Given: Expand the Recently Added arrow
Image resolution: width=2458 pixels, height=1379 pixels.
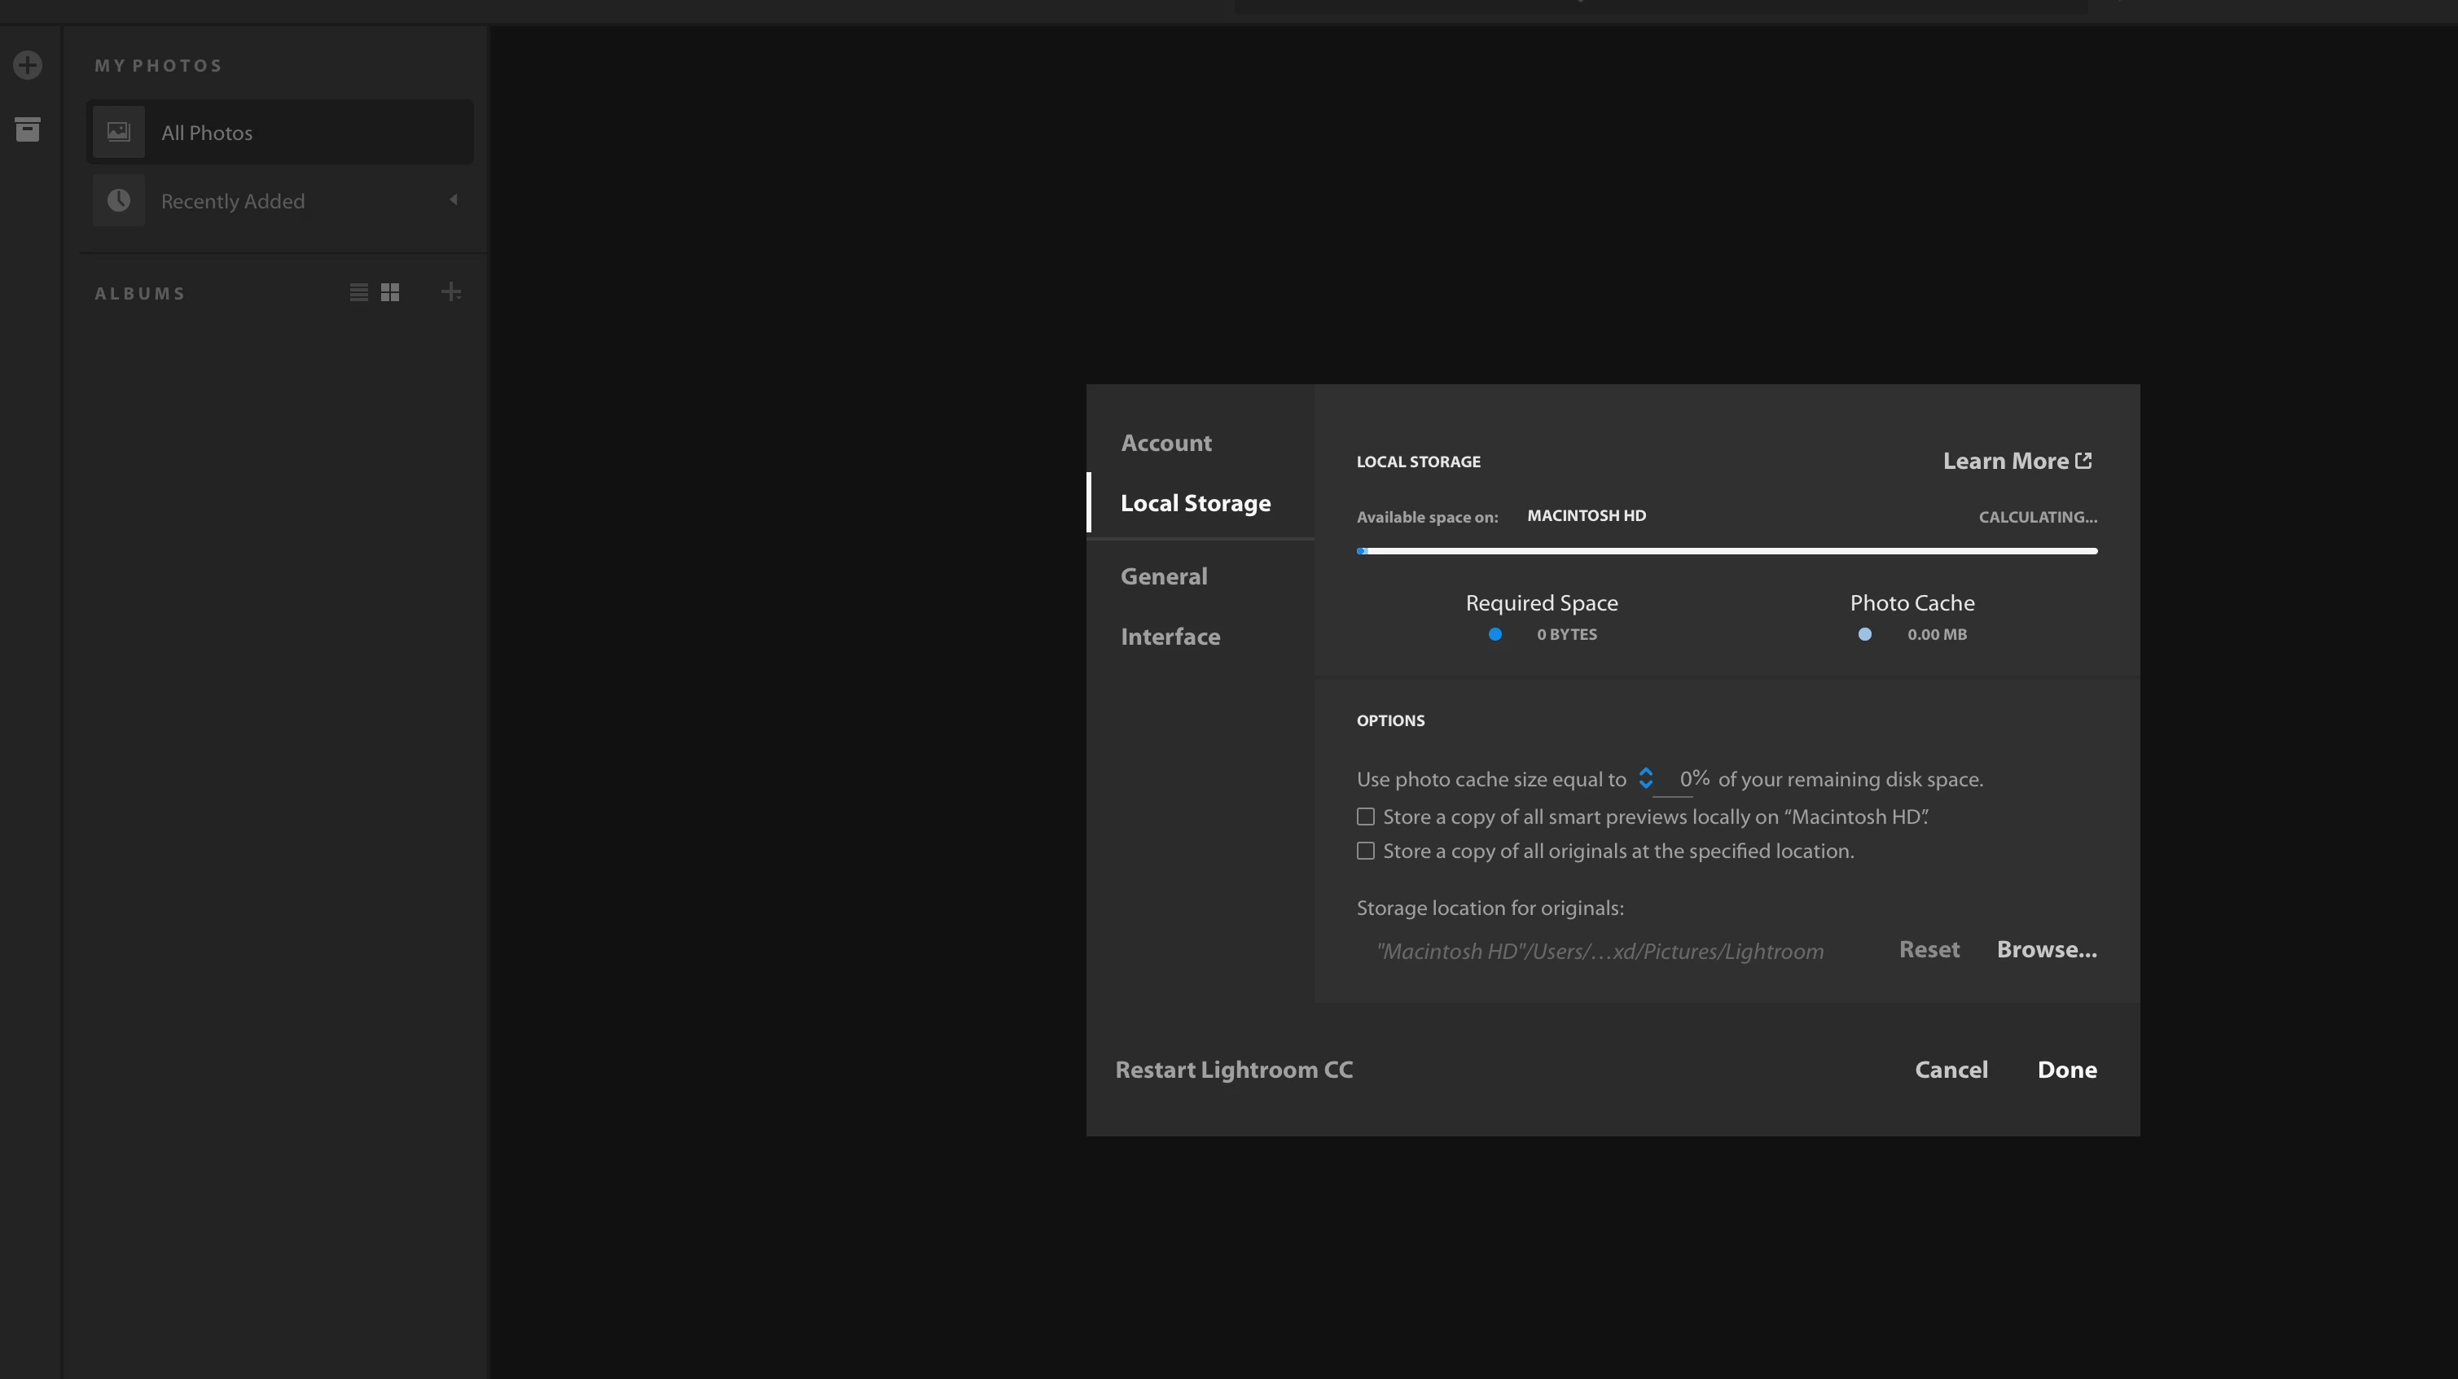Looking at the screenshot, I should 454,199.
